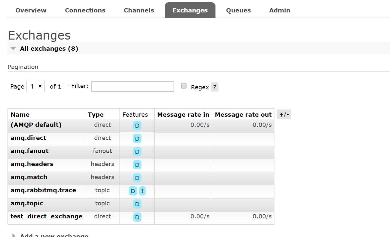Viewport: 390px width, 237px height.
Task: Open the amq.headers exchange link
Action: coord(32,164)
